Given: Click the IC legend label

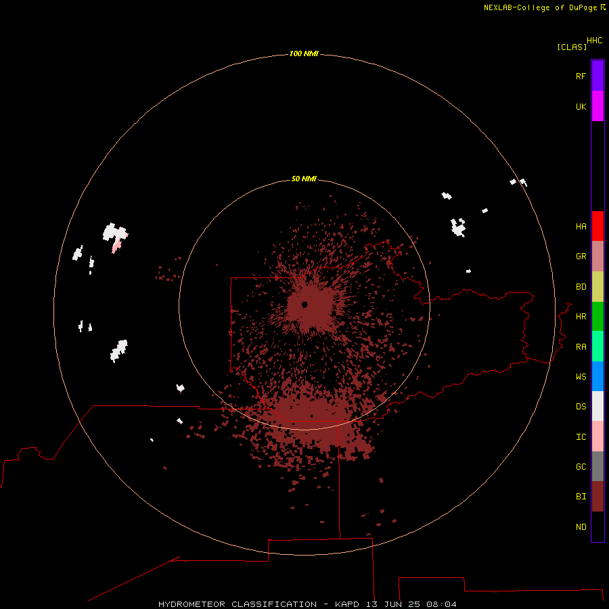Looking at the screenshot, I should coord(581,437).
